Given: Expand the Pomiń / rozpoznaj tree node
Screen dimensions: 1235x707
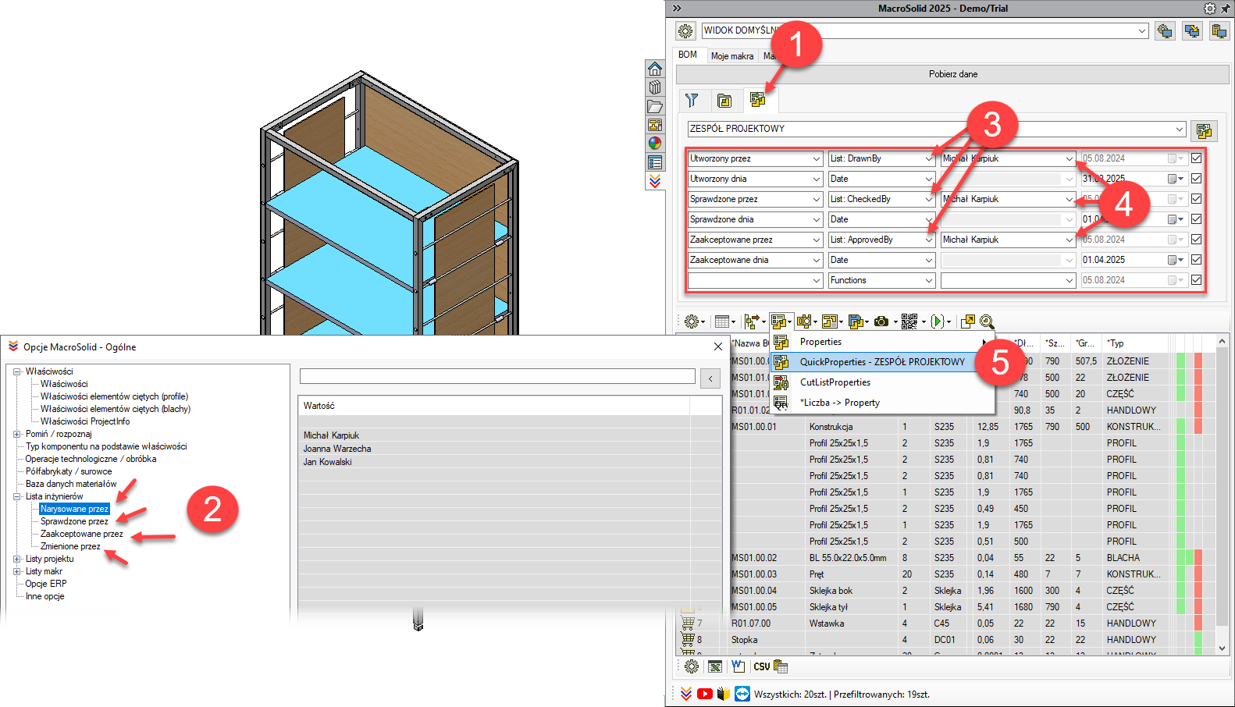Looking at the screenshot, I should click(17, 434).
